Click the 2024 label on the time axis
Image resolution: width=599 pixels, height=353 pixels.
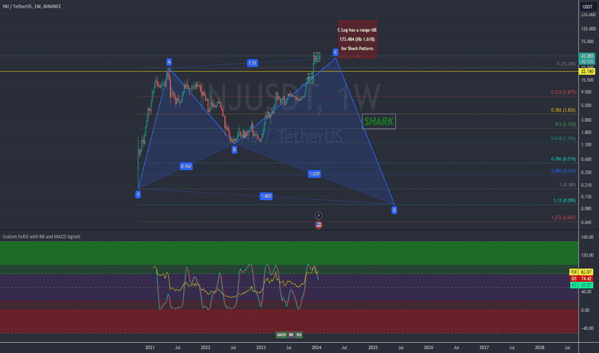tap(316, 347)
